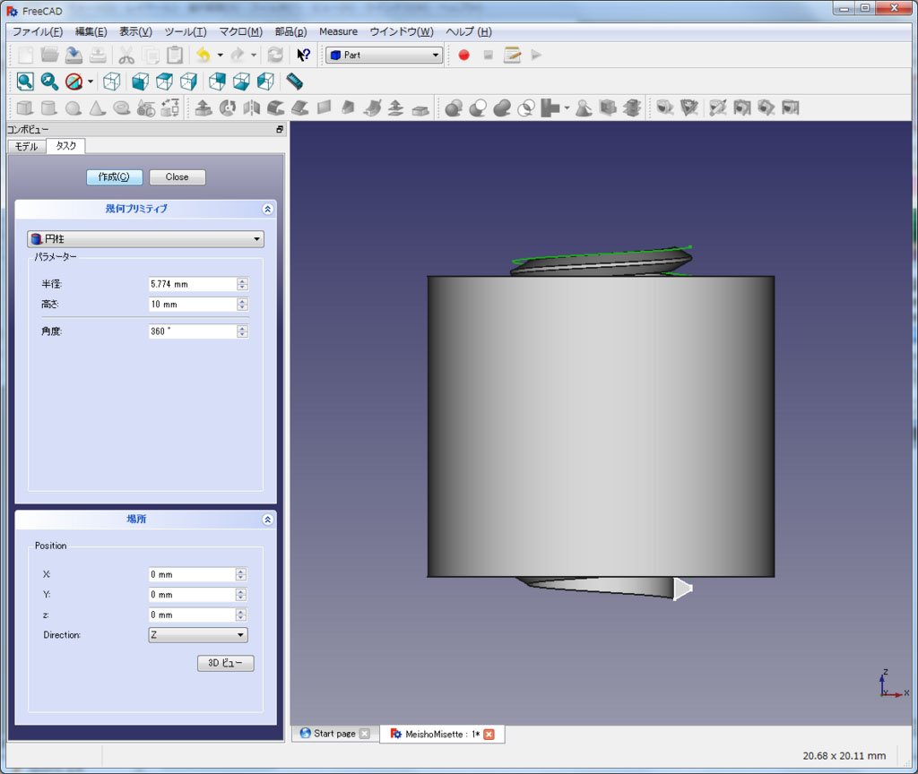Open the Macros edit icon
The width and height of the screenshot is (918, 774).
pos(512,55)
